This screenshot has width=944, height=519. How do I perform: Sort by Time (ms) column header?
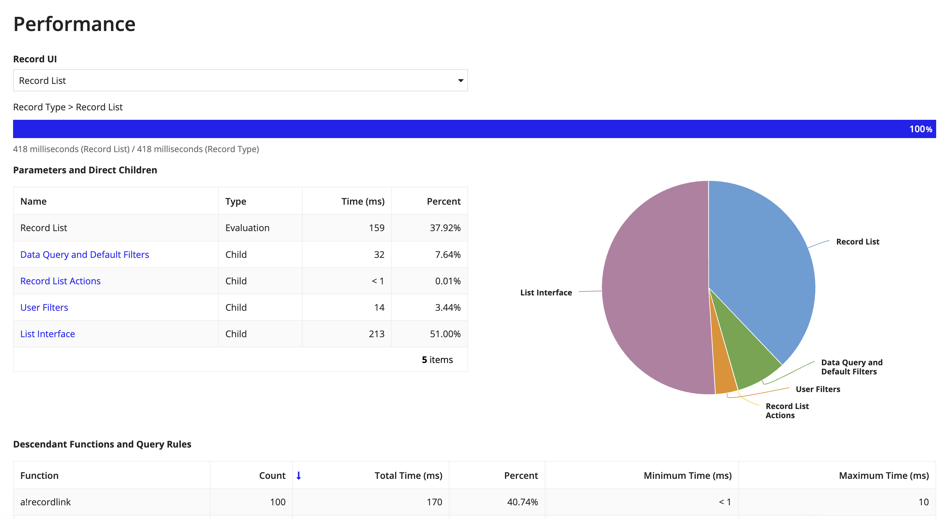click(363, 201)
